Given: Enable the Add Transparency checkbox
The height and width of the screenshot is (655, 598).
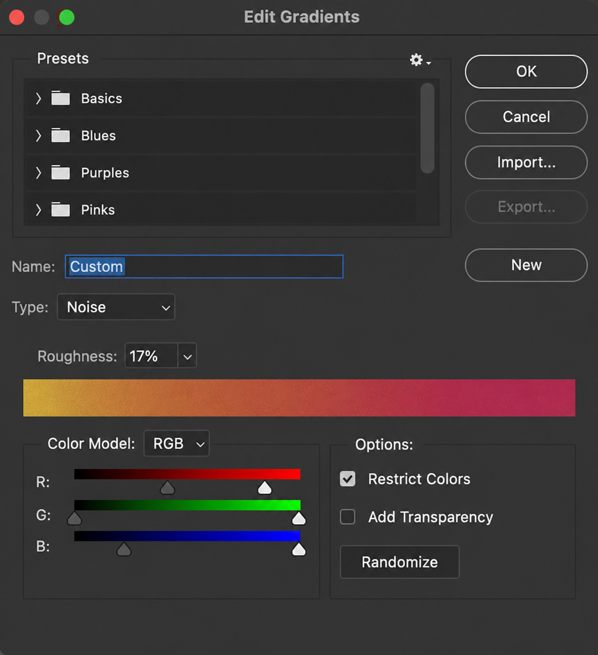Looking at the screenshot, I should click(348, 517).
